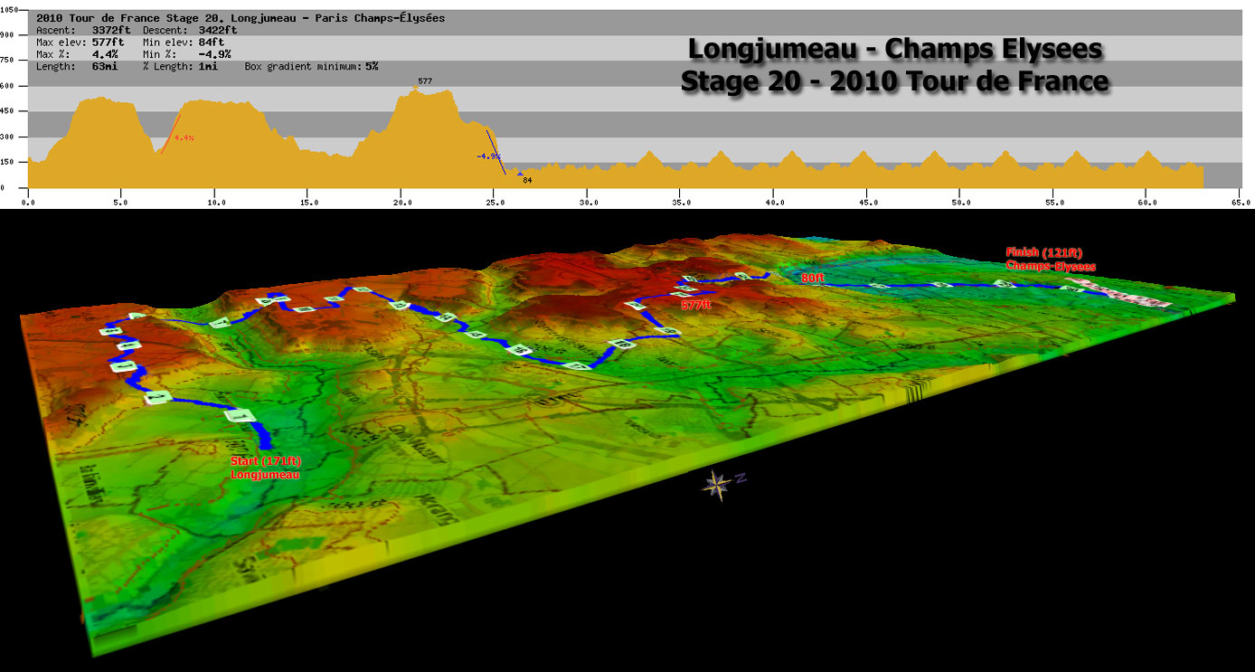Click the 84 low point label on the profile
1255x672 pixels.
pos(527,180)
